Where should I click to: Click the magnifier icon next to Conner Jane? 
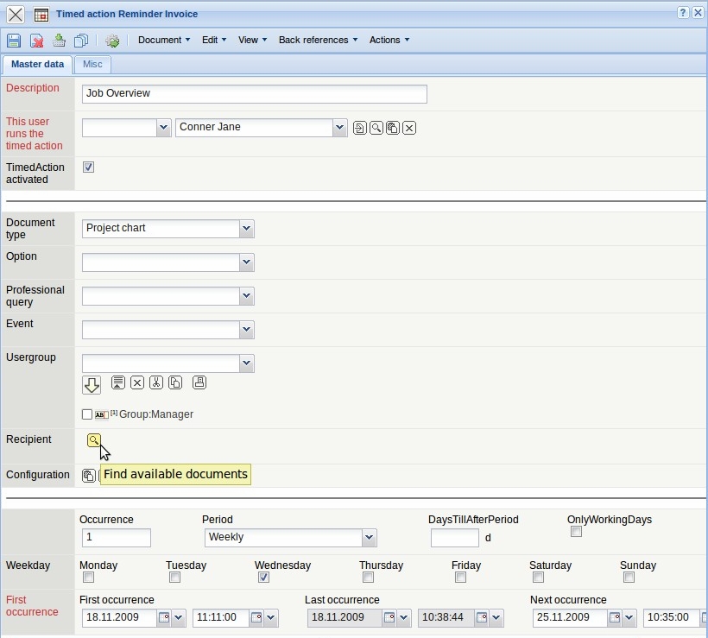click(x=376, y=128)
